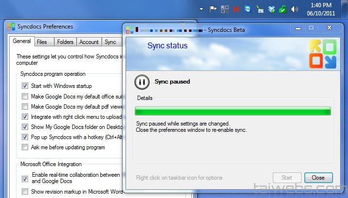Uncheck Start with Windows startup

click(25, 86)
